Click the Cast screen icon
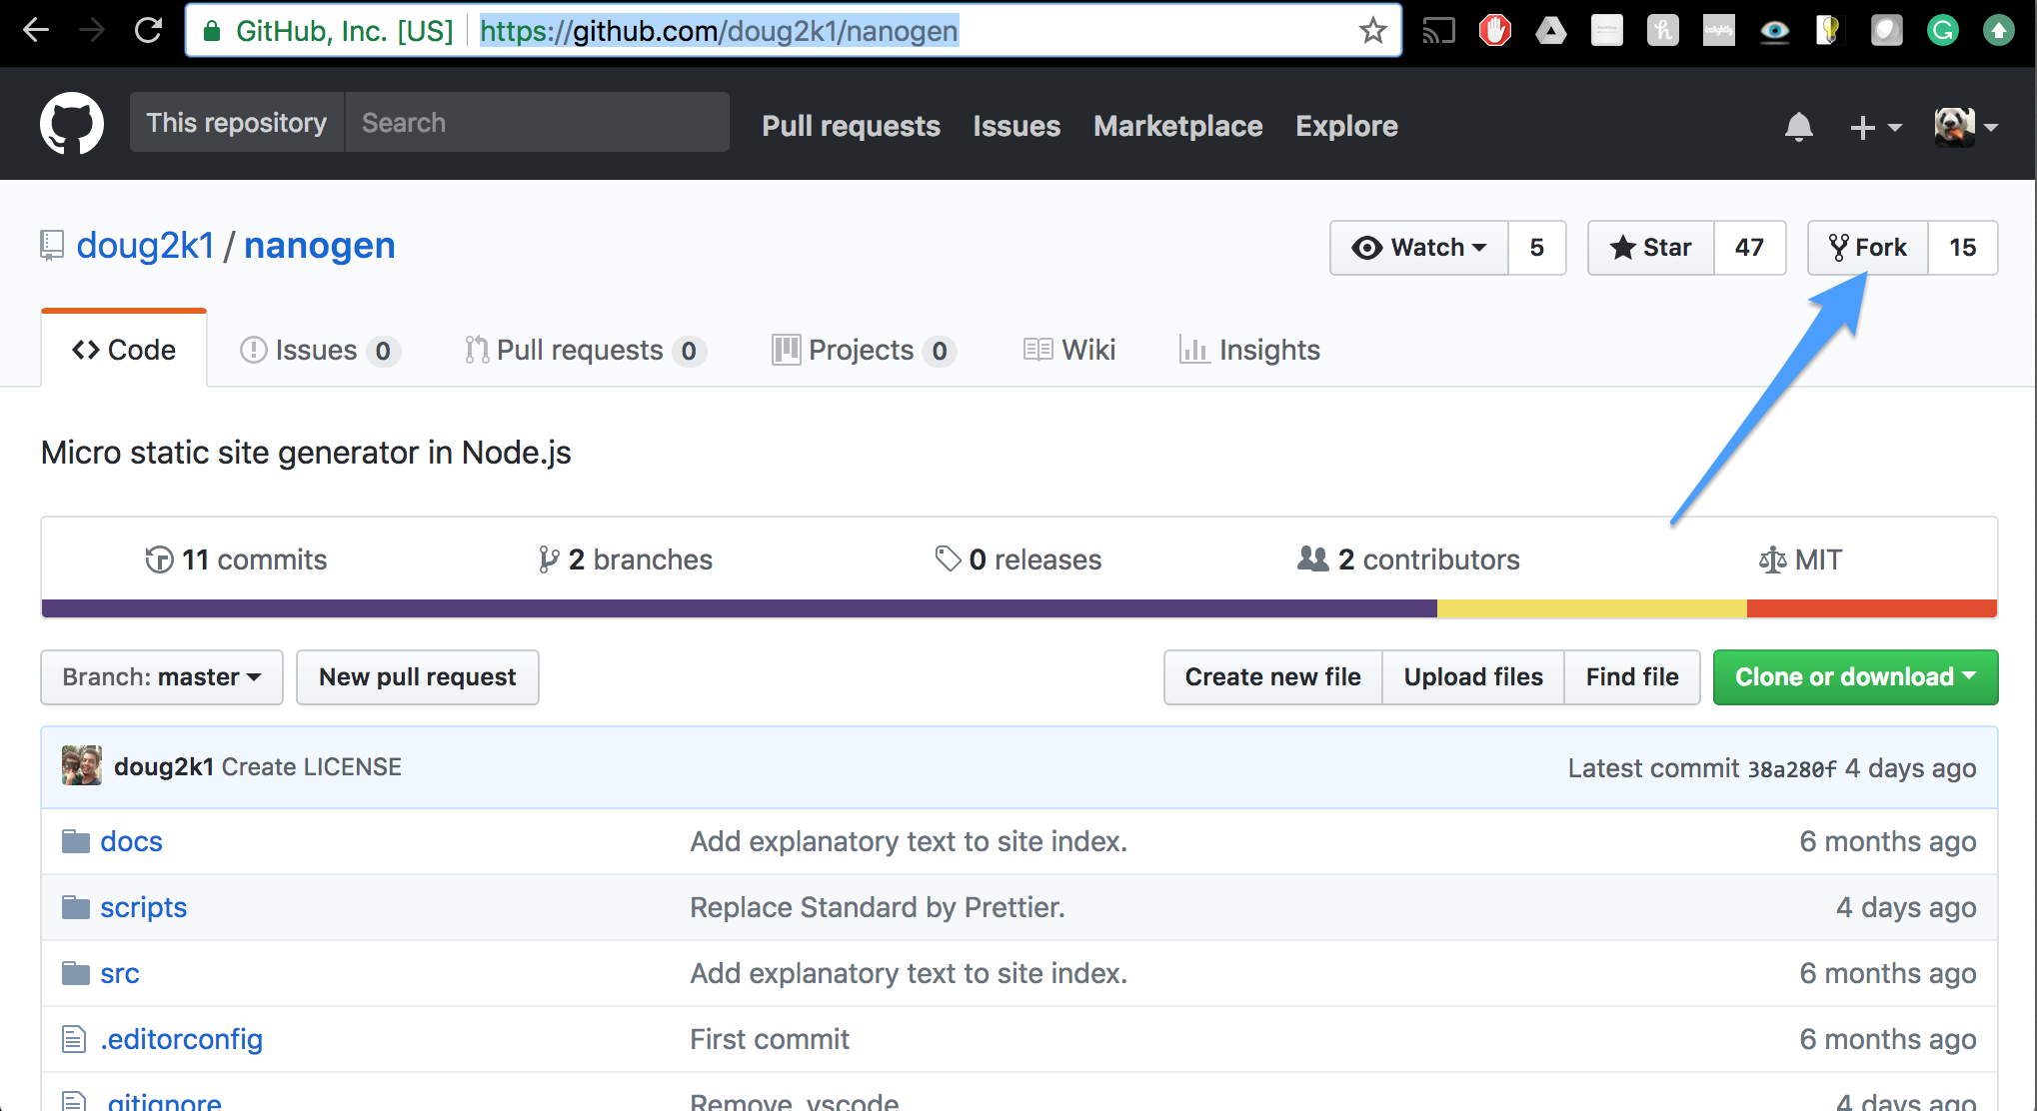Screen dimensions: 2037x1111 point(1438,31)
